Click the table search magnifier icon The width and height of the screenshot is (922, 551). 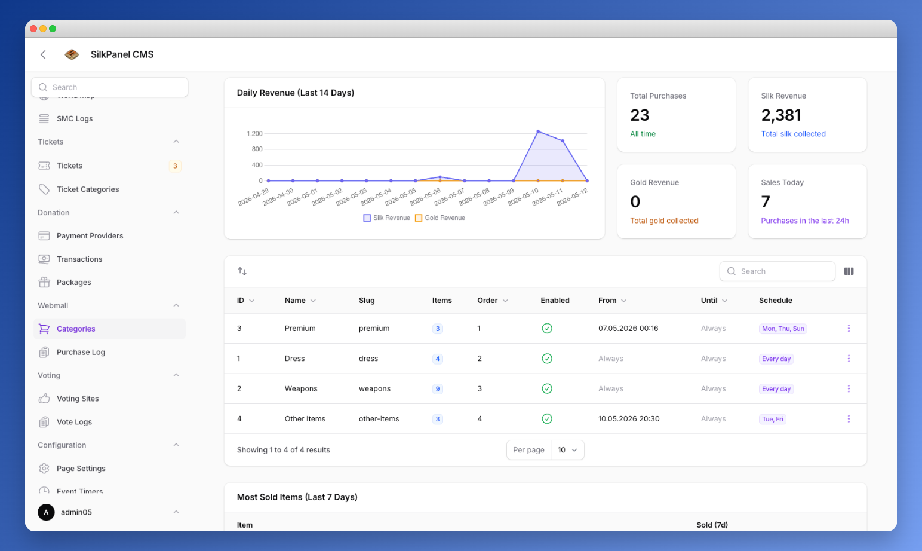(x=732, y=271)
